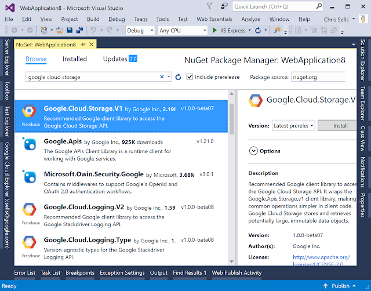Open the Toolbox side tab
Viewport: 371px width, 291px height.
pos(7,90)
